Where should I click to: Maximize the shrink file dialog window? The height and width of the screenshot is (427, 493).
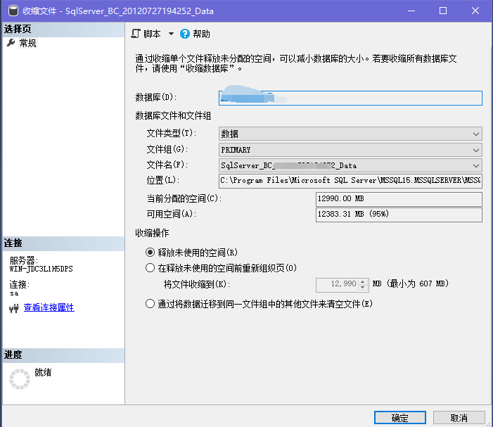443,11
